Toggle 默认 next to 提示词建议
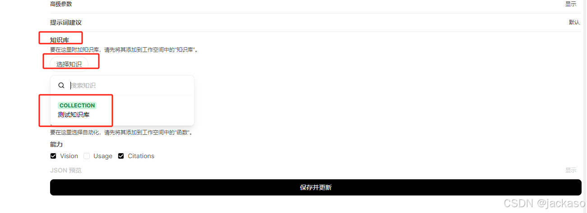 click(574, 22)
